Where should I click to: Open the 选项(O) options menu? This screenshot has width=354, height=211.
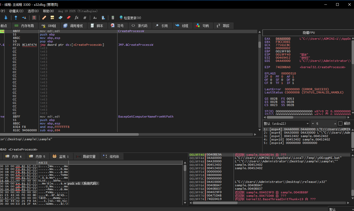tap(33, 11)
